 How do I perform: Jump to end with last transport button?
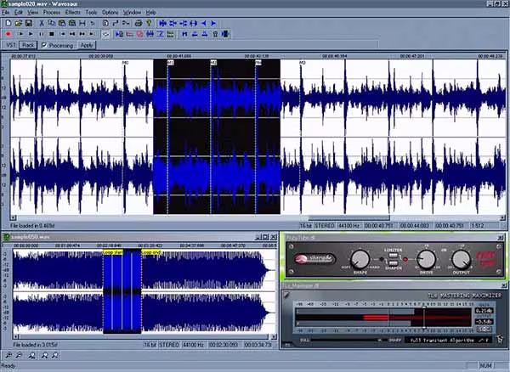(92, 34)
